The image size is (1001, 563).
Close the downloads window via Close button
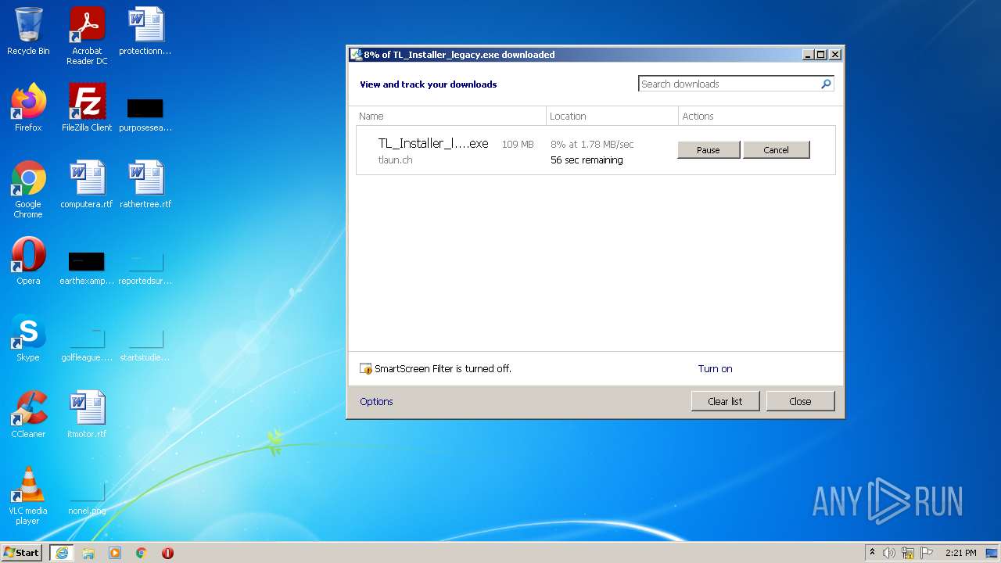coord(800,401)
